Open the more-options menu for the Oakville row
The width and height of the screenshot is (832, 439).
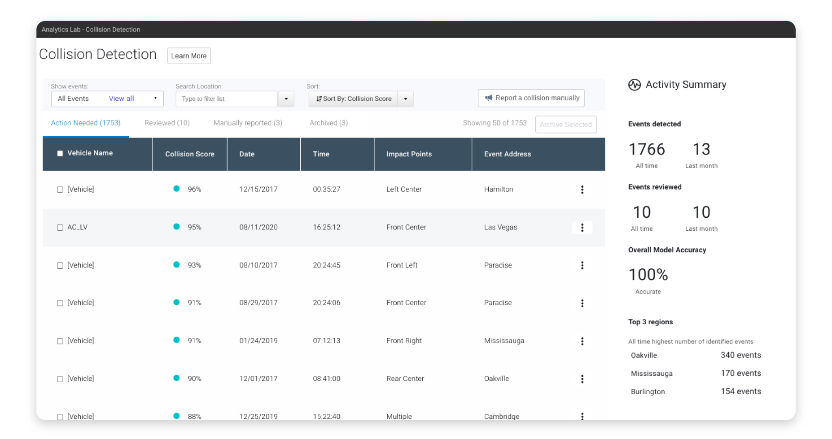[582, 379]
